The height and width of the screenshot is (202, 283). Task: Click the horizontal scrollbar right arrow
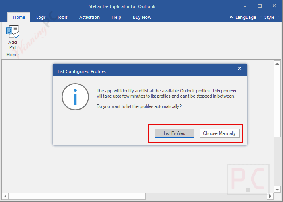coord(270,196)
